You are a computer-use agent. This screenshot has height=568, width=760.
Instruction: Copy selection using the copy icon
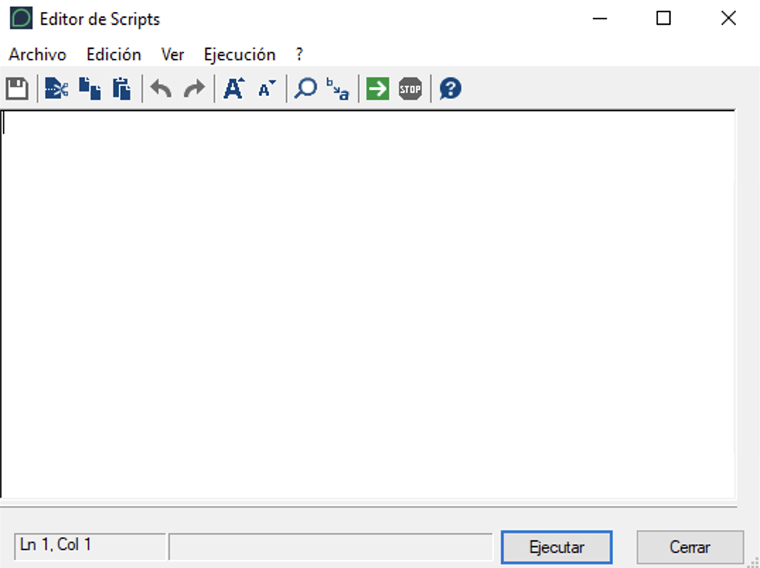coord(90,89)
